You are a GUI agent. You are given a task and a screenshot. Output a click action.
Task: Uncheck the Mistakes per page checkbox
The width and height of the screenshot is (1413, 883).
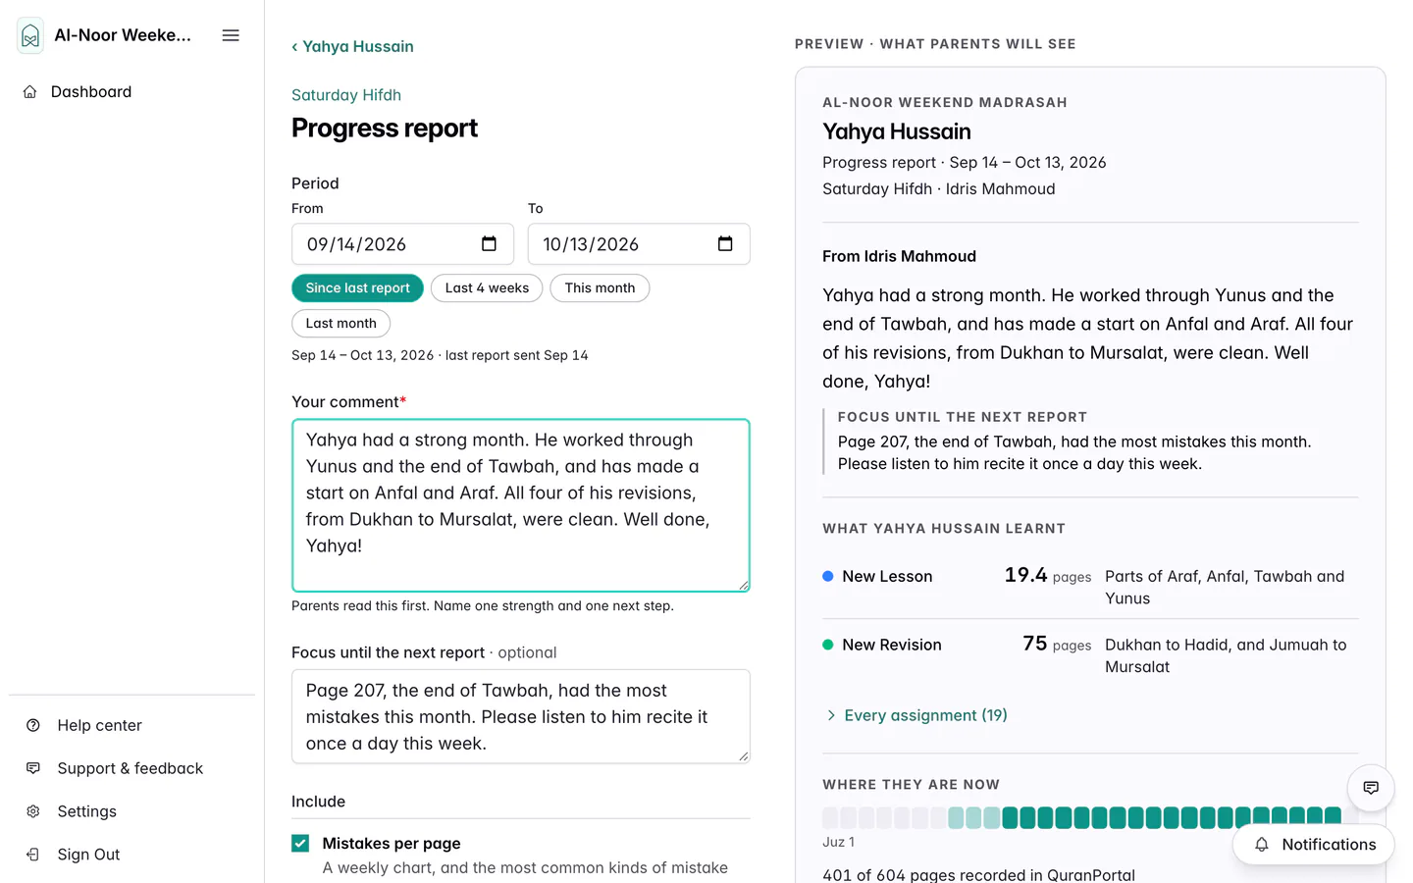click(x=300, y=843)
